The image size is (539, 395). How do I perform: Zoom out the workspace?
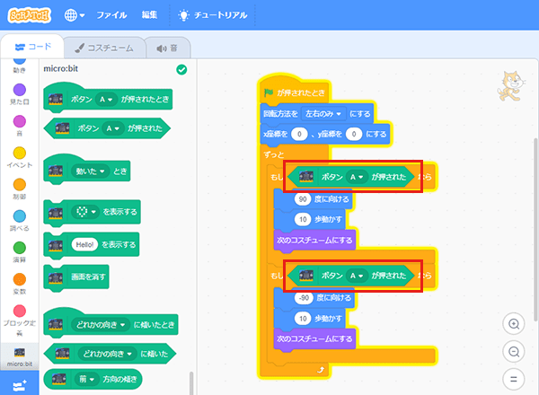(x=514, y=351)
